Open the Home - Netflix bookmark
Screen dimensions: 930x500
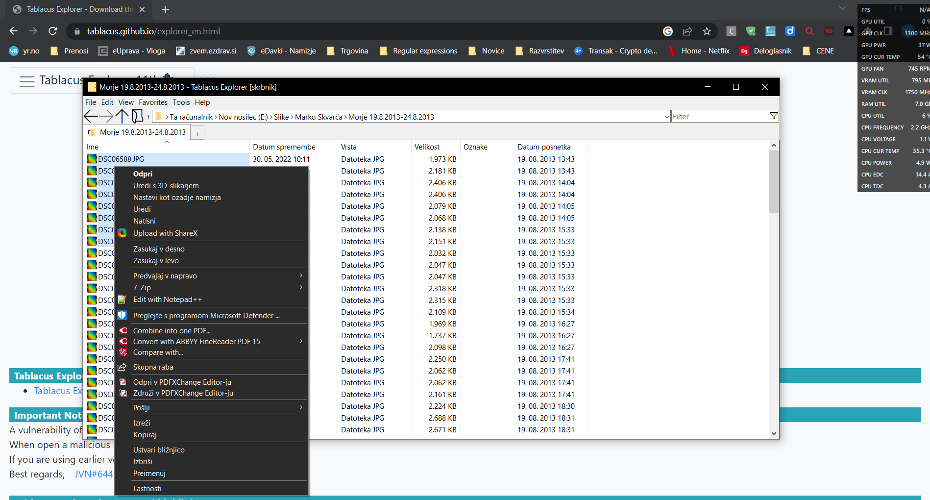[x=699, y=51]
